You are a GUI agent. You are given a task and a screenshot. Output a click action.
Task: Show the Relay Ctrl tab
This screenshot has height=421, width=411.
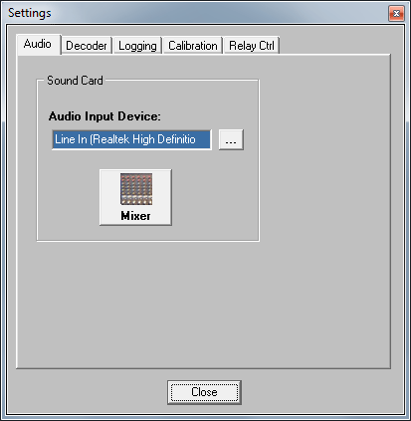tap(252, 46)
